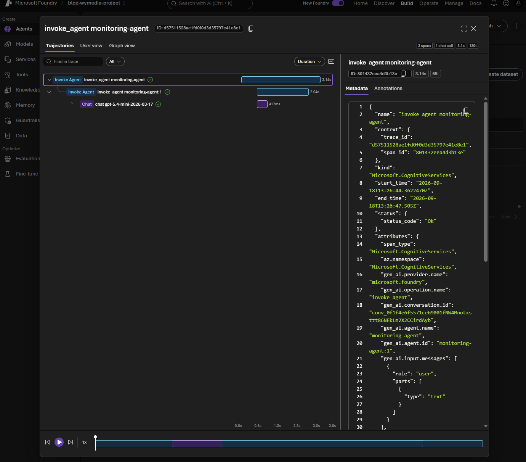The image size is (526, 462).
Task: Click the metadata panel vertical scrollbar
Action: click(x=486, y=182)
